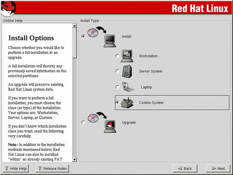
Task: Select the Install radio button
Action: (84, 36)
